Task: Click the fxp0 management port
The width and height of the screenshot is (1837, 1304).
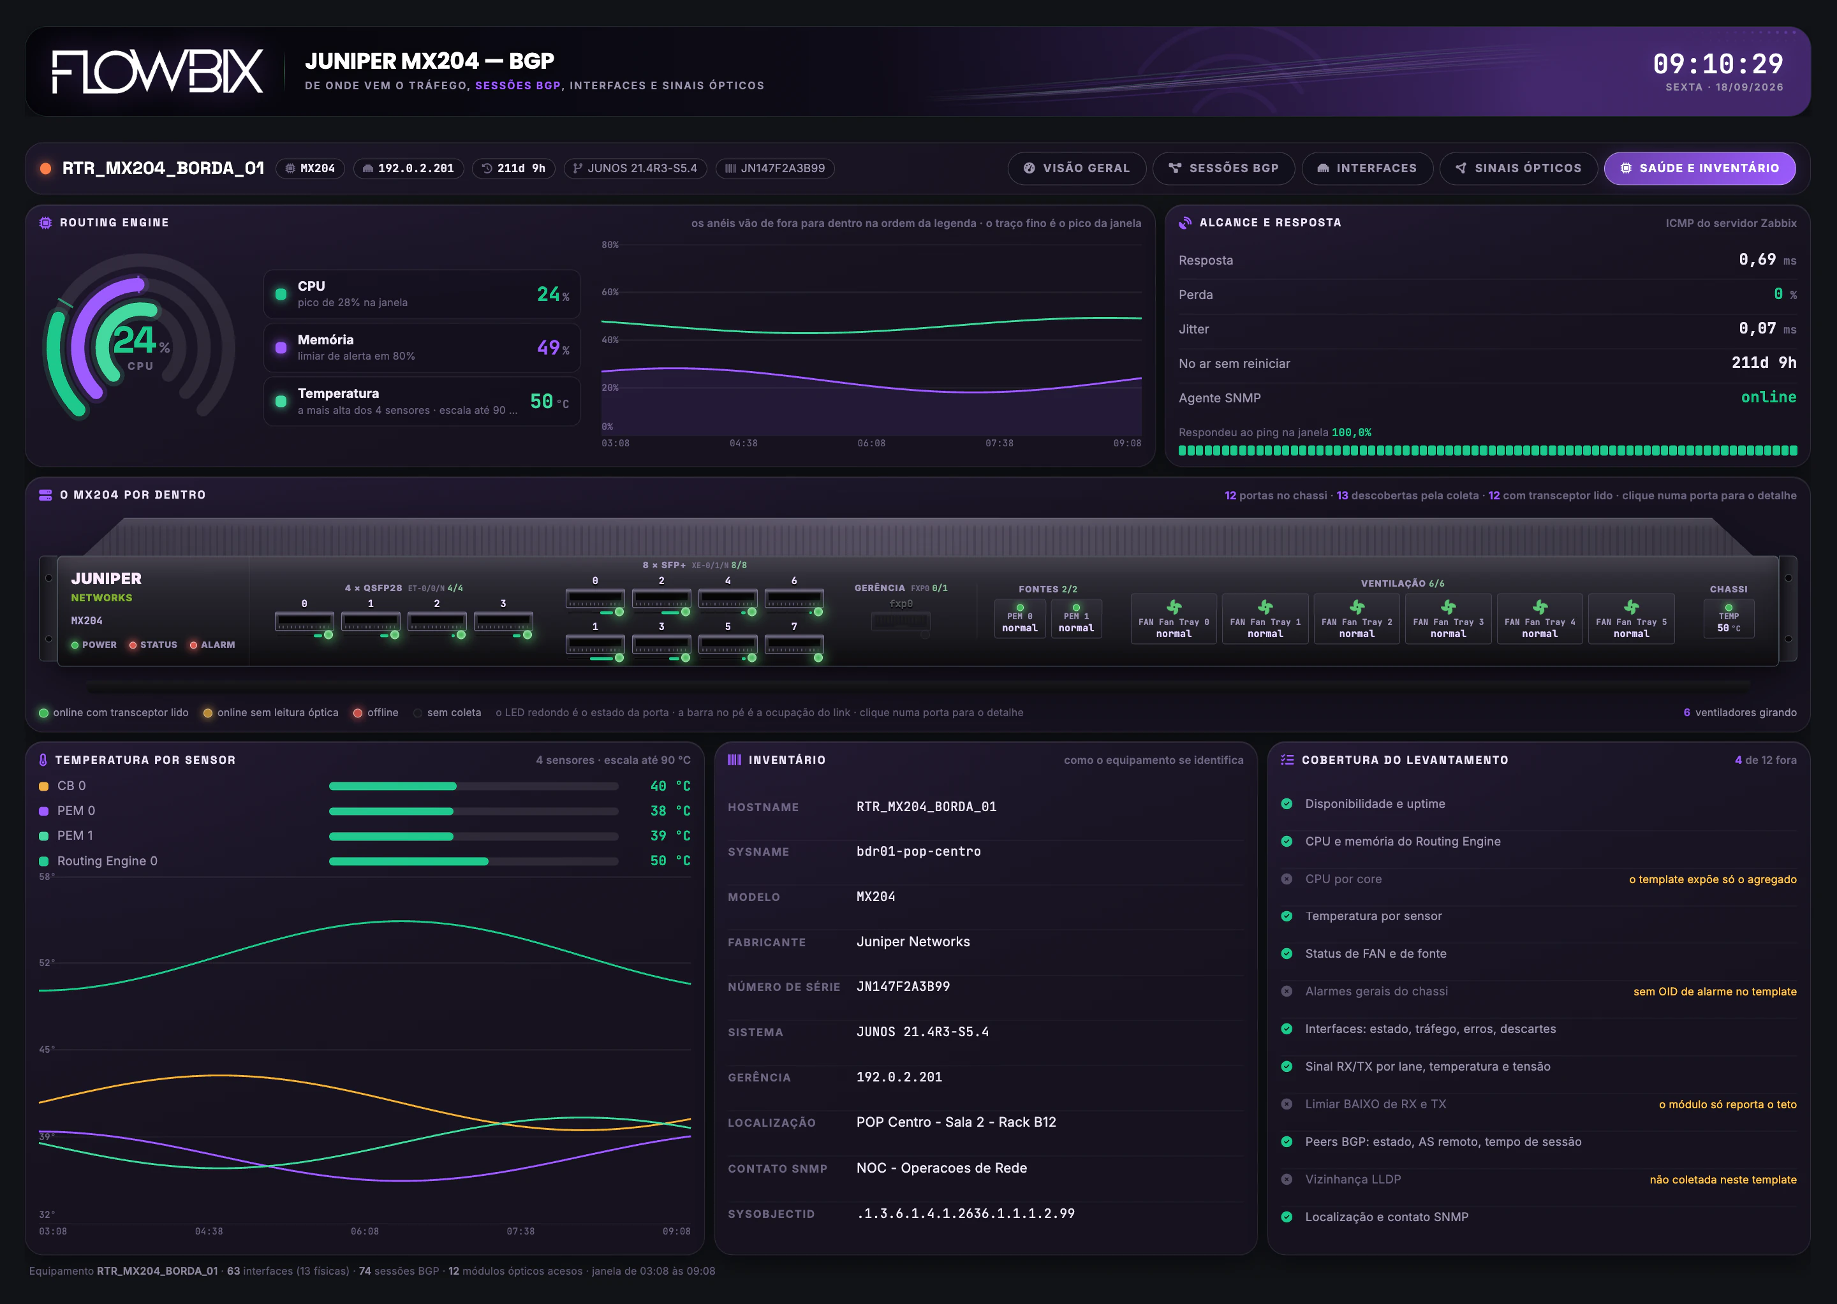Action: point(901,620)
